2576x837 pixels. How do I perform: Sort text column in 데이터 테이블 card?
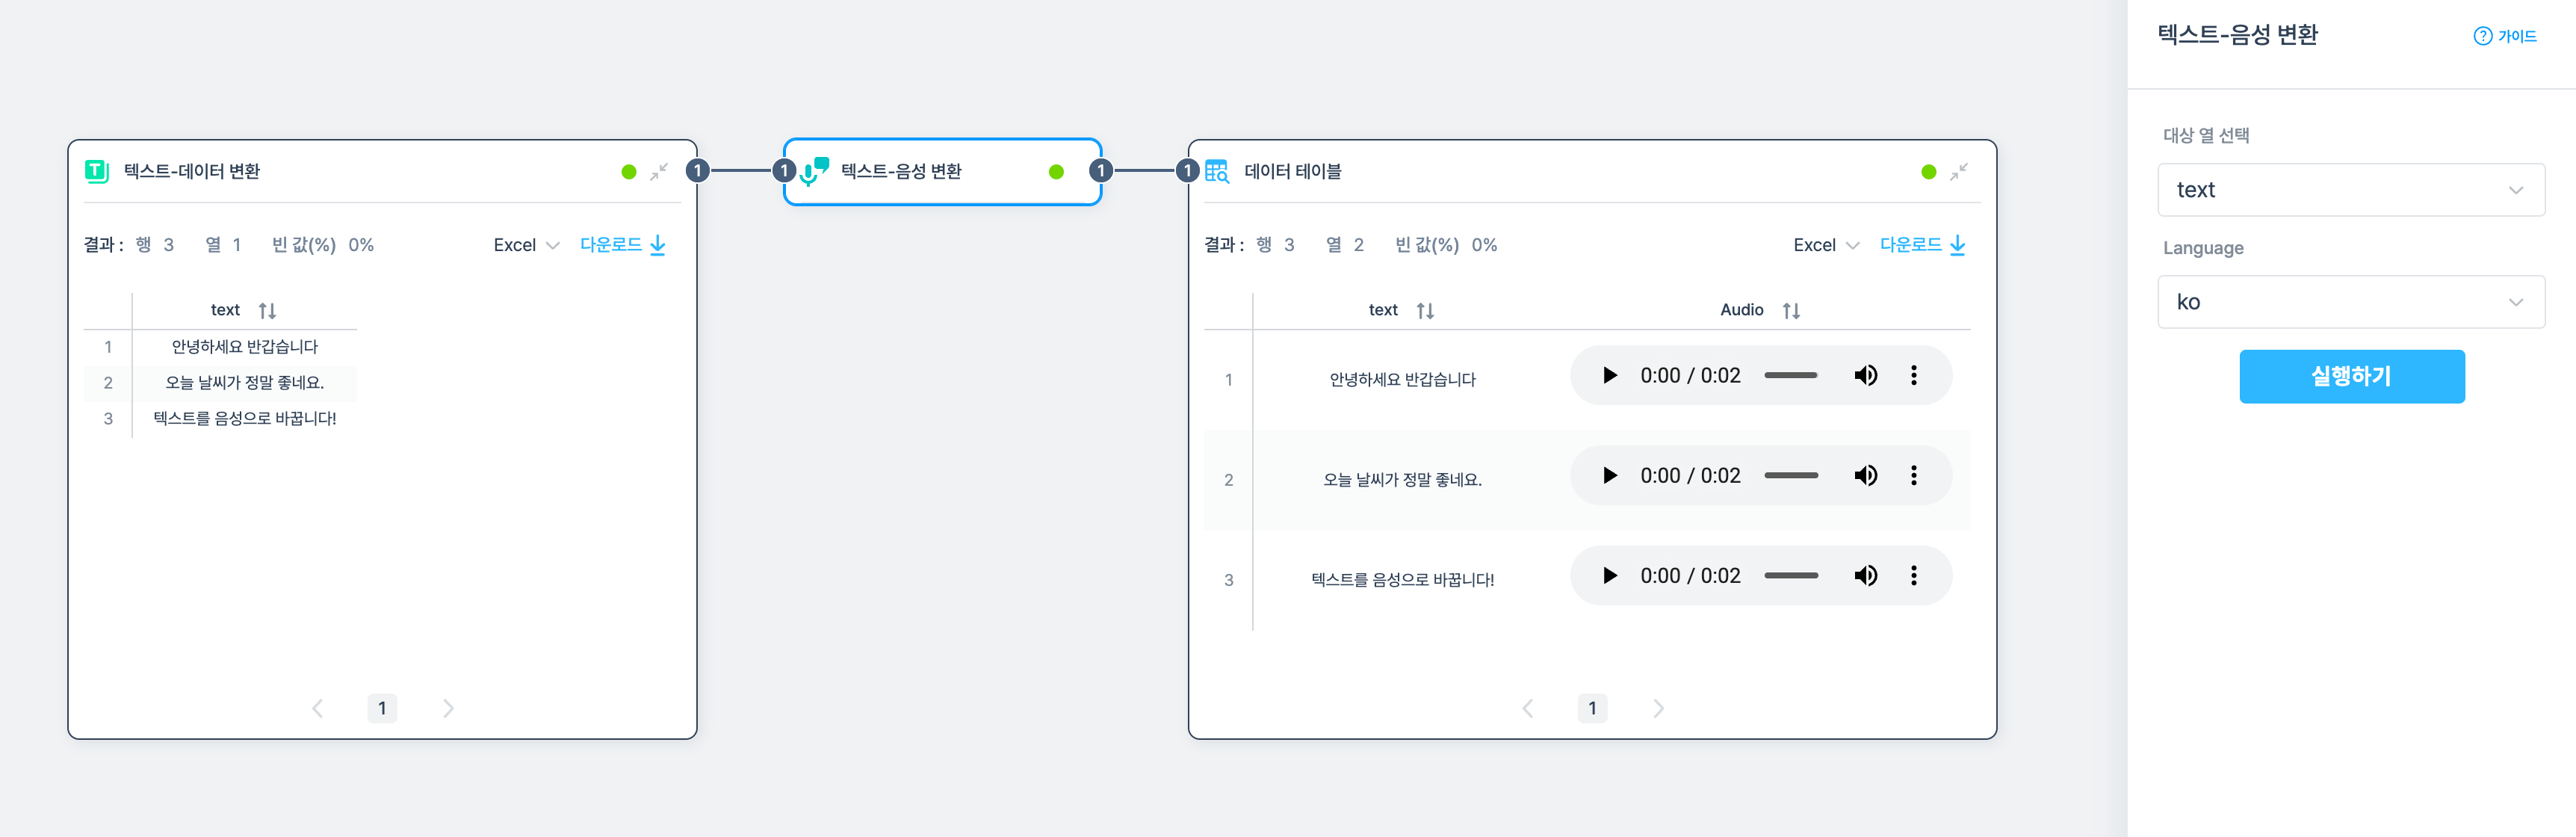(1425, 311)
